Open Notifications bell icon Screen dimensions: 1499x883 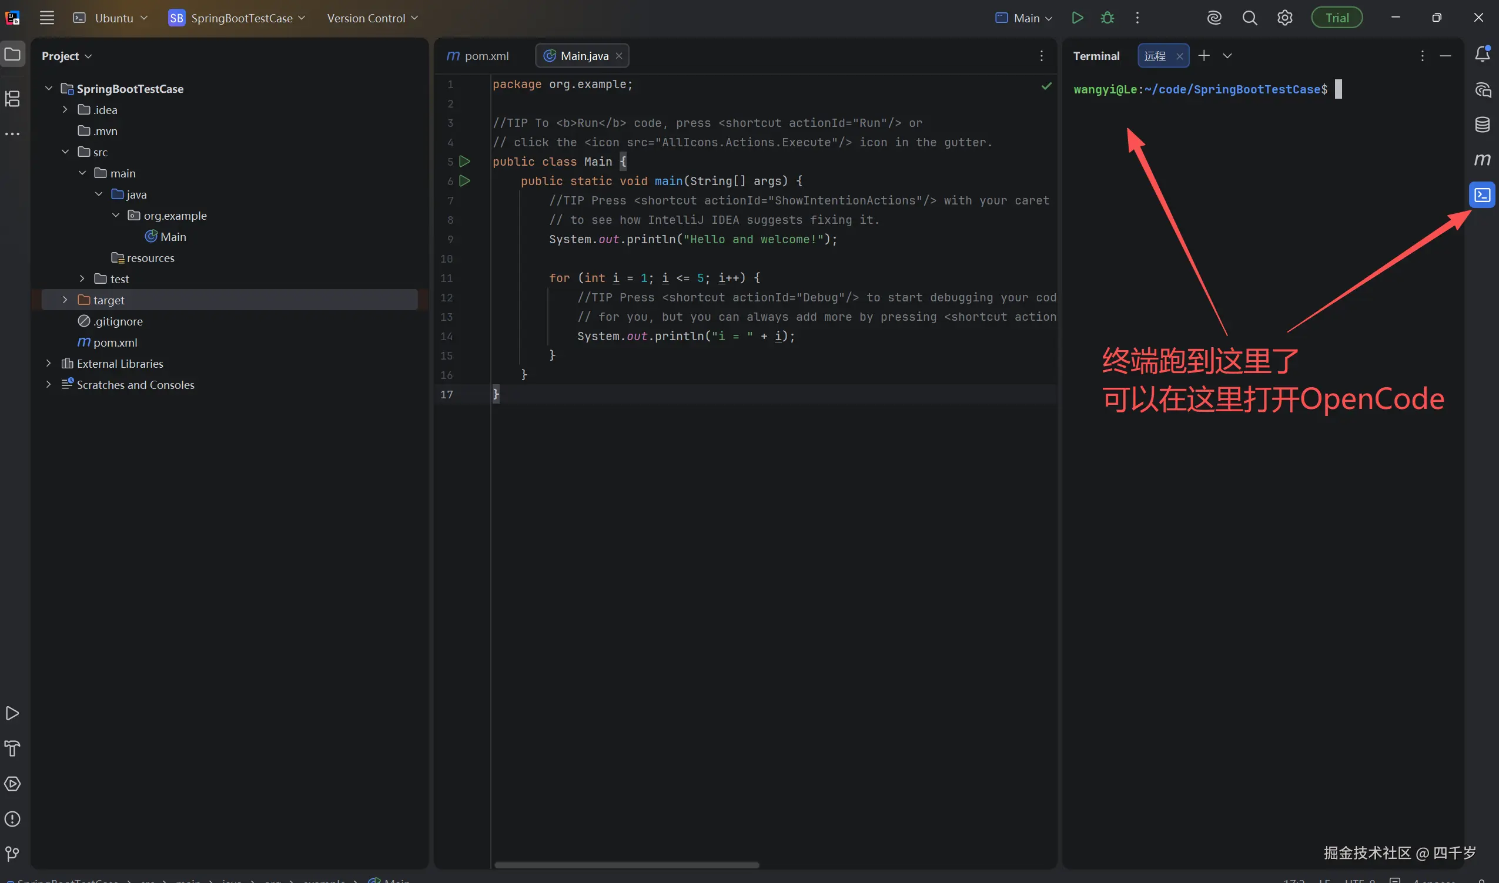[x=1482, y=54]
